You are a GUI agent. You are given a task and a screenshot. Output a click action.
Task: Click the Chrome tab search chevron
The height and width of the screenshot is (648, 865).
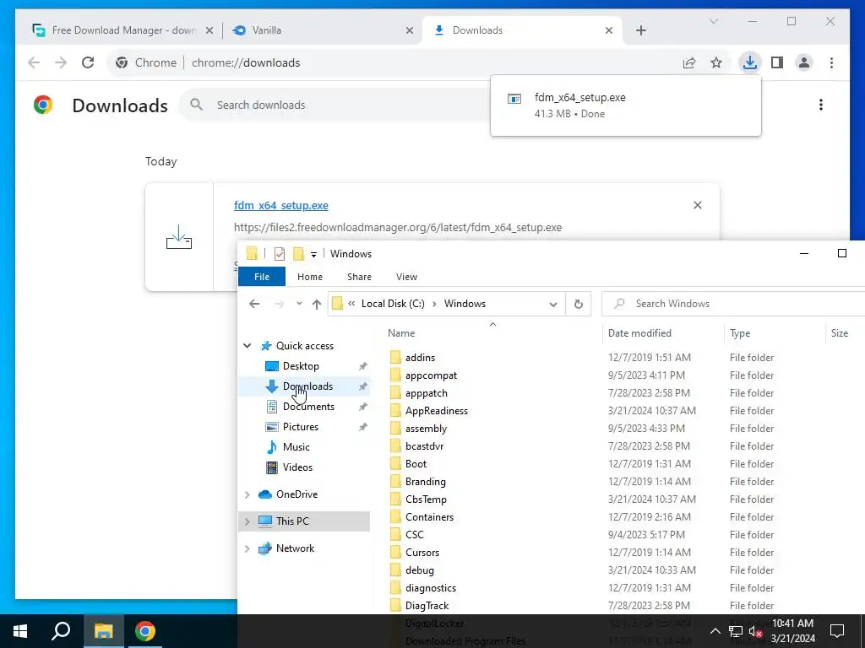[713, 21]
